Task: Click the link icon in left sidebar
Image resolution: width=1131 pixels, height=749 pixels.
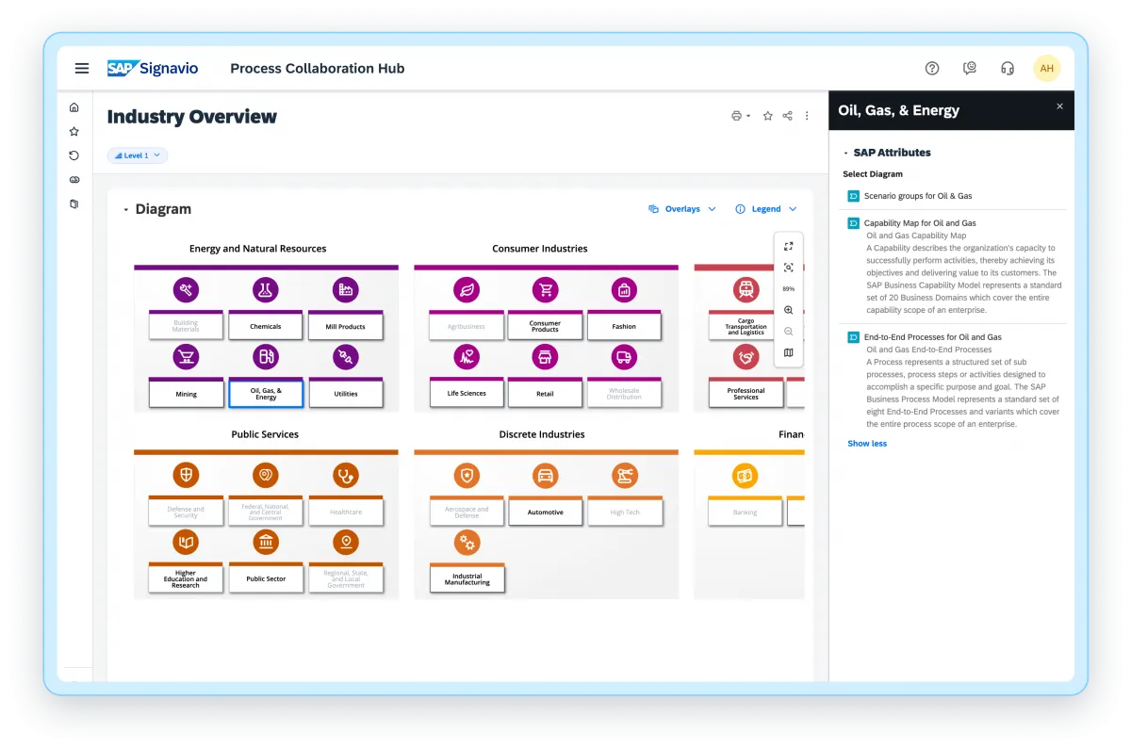Action: [x=74, y=180]
